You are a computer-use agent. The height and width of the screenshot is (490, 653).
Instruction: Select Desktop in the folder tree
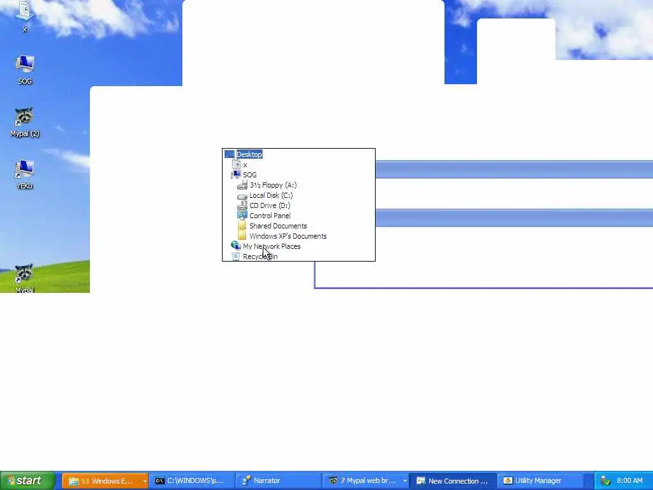[x=249, y=154]
